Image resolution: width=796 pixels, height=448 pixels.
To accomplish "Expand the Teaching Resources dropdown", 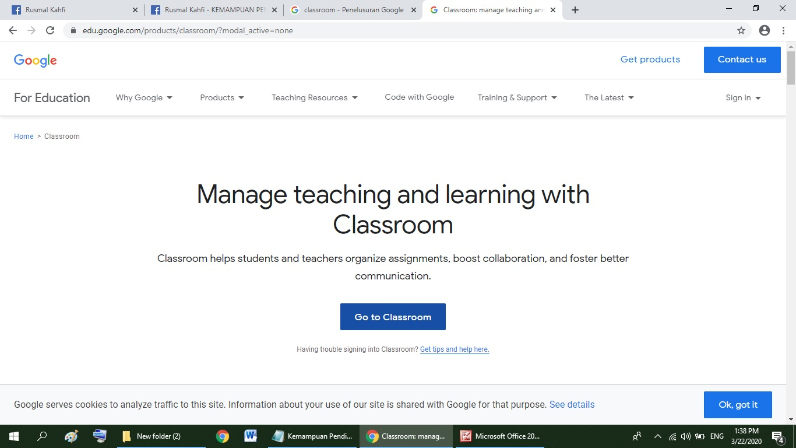I will (x=315, y=97).
